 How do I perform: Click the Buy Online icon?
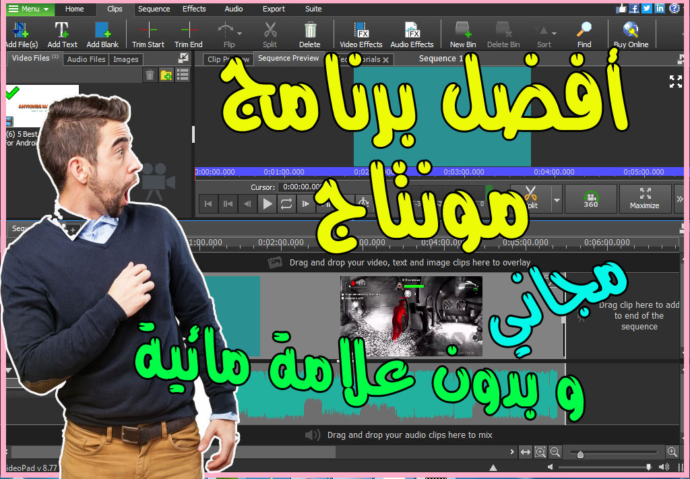[x=631, y=34]
